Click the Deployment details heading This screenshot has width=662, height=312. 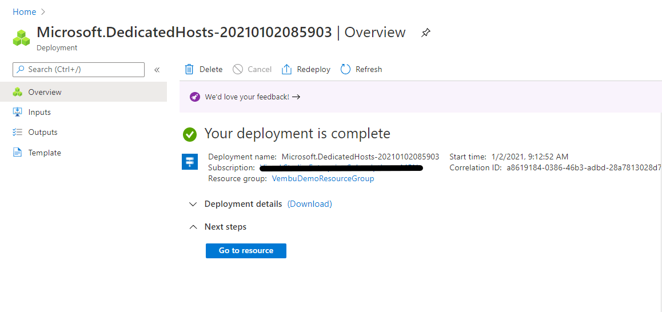243,204
